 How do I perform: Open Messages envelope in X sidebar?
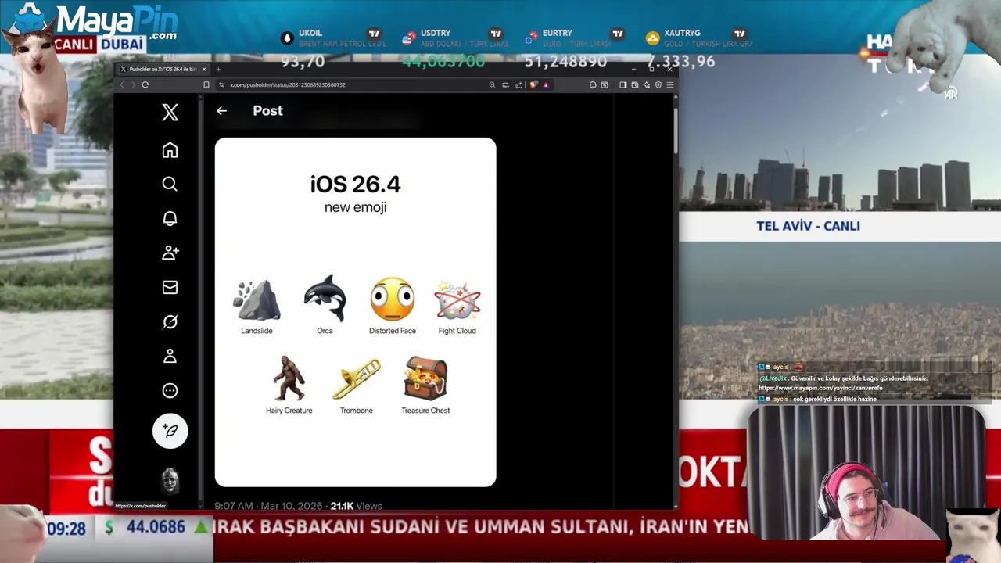coord(170,287)
